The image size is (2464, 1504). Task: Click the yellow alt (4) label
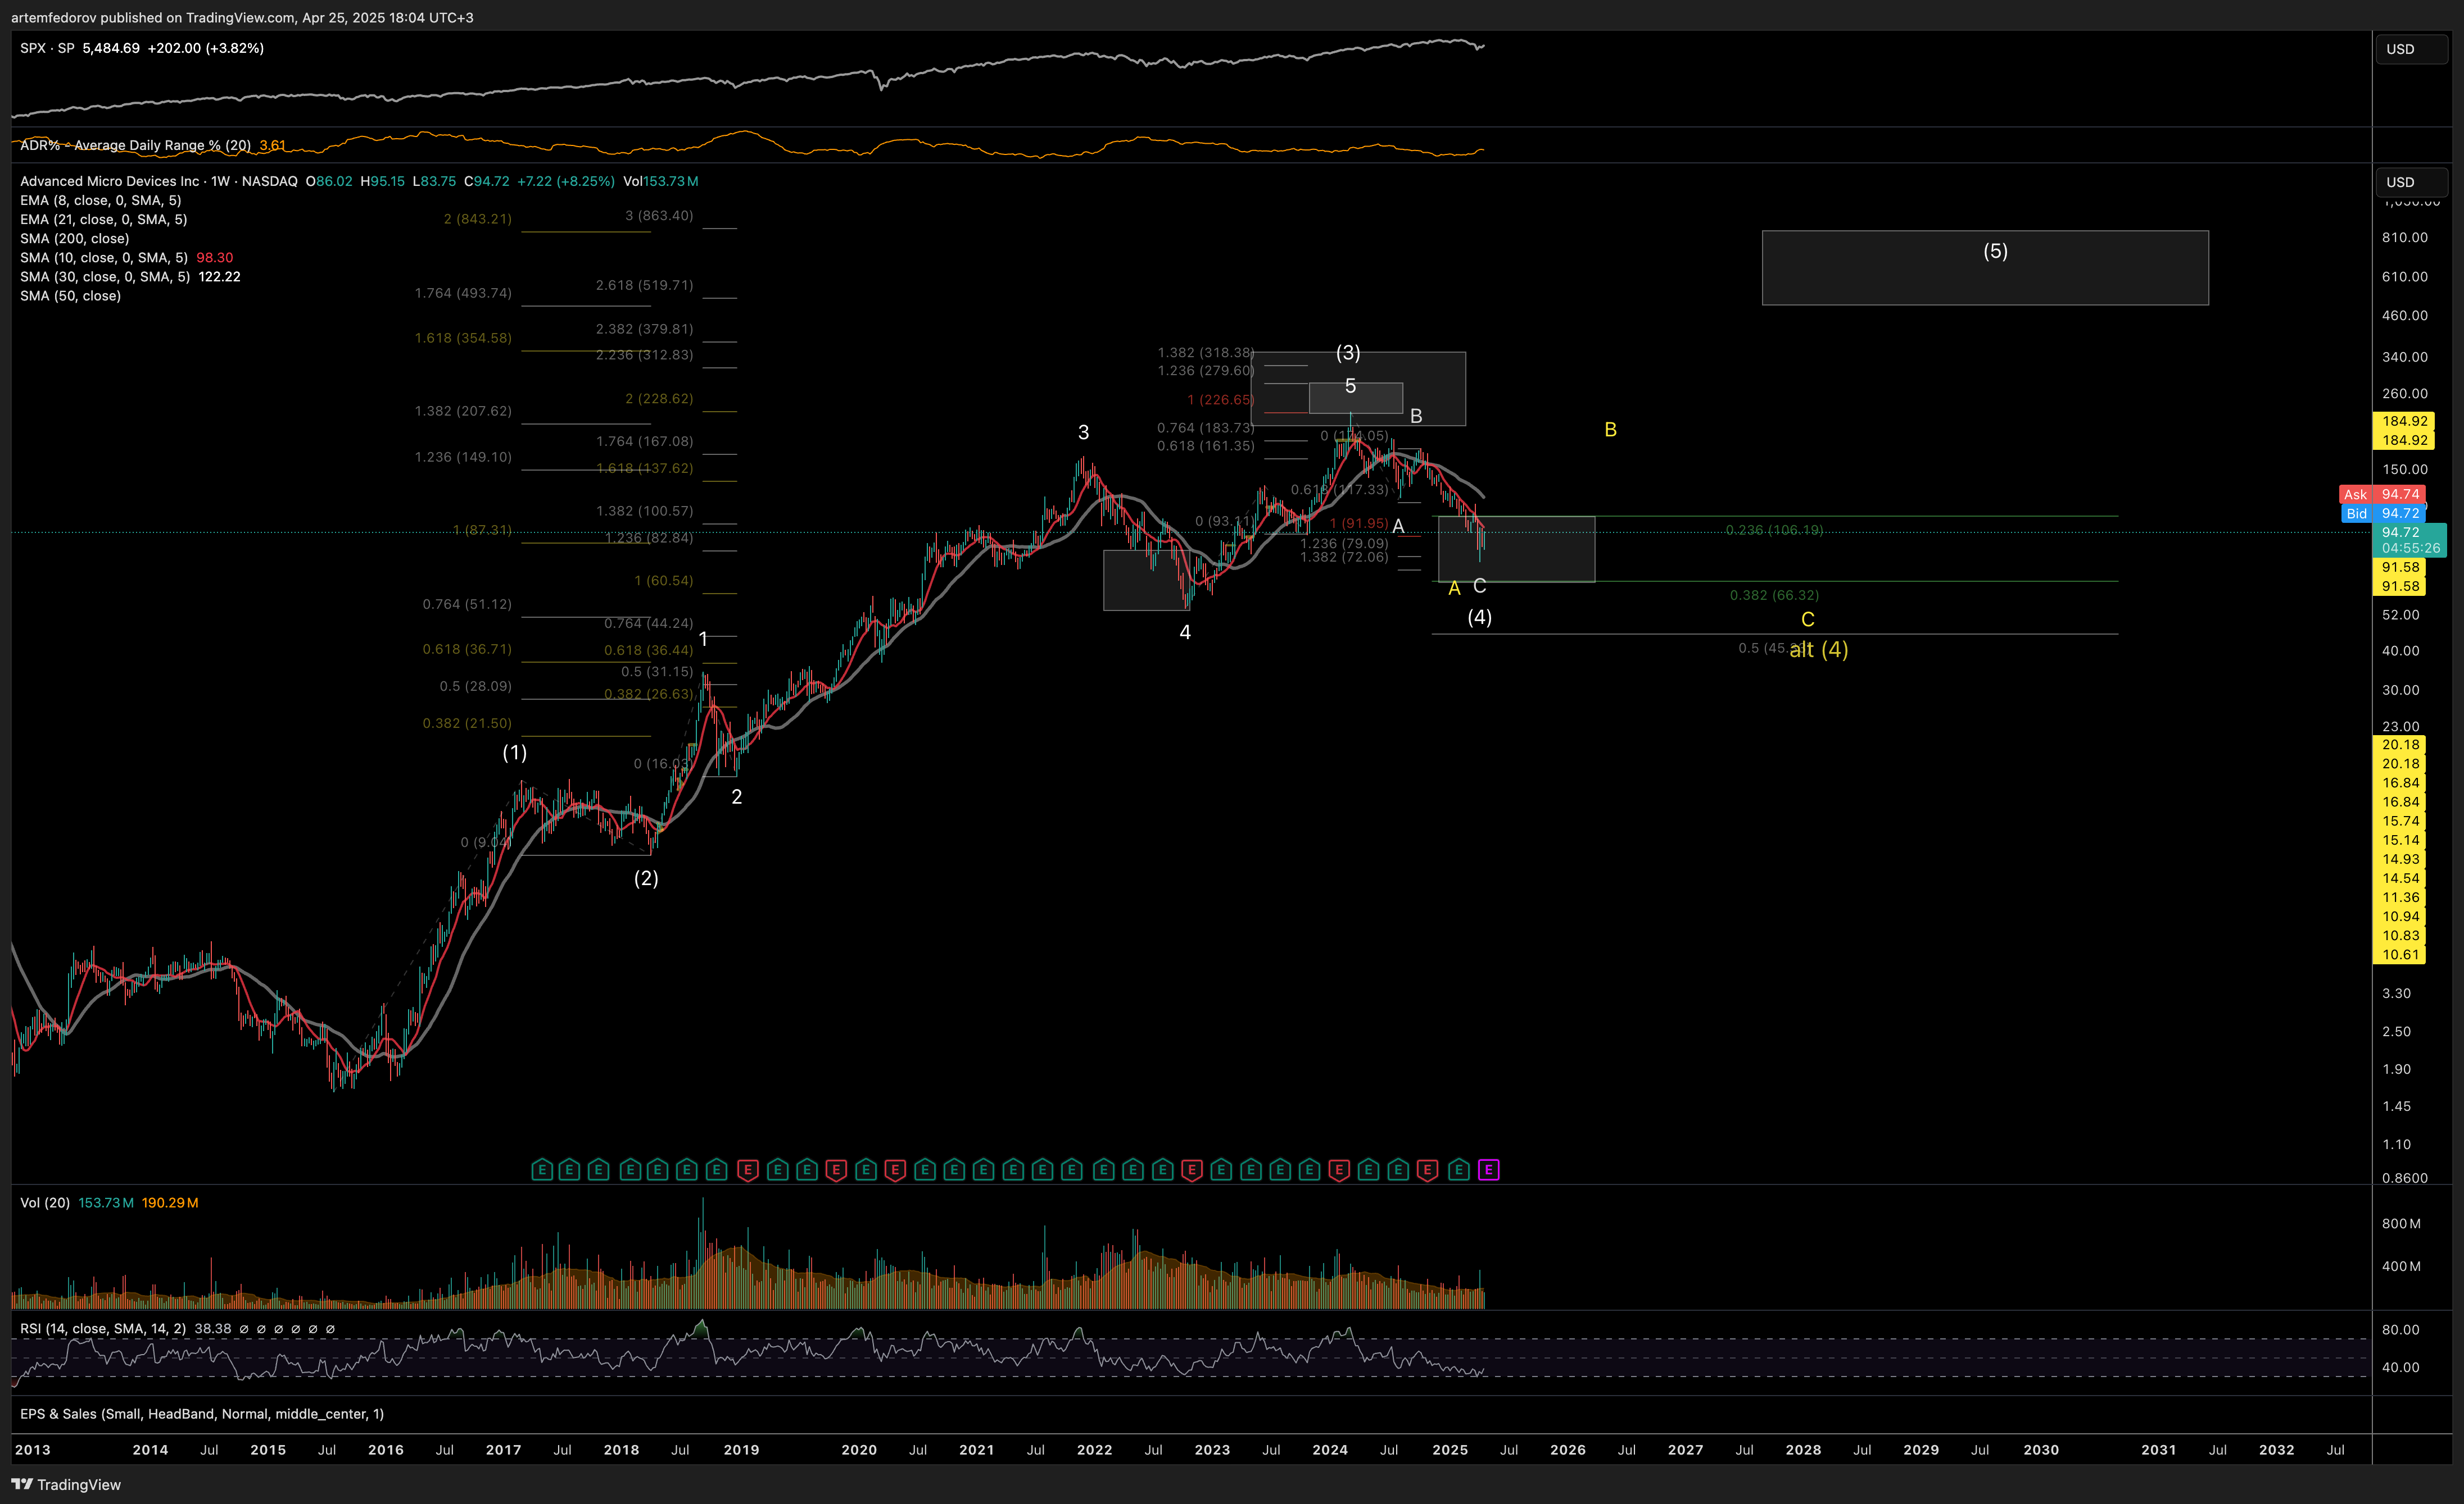pos(1818,650)
